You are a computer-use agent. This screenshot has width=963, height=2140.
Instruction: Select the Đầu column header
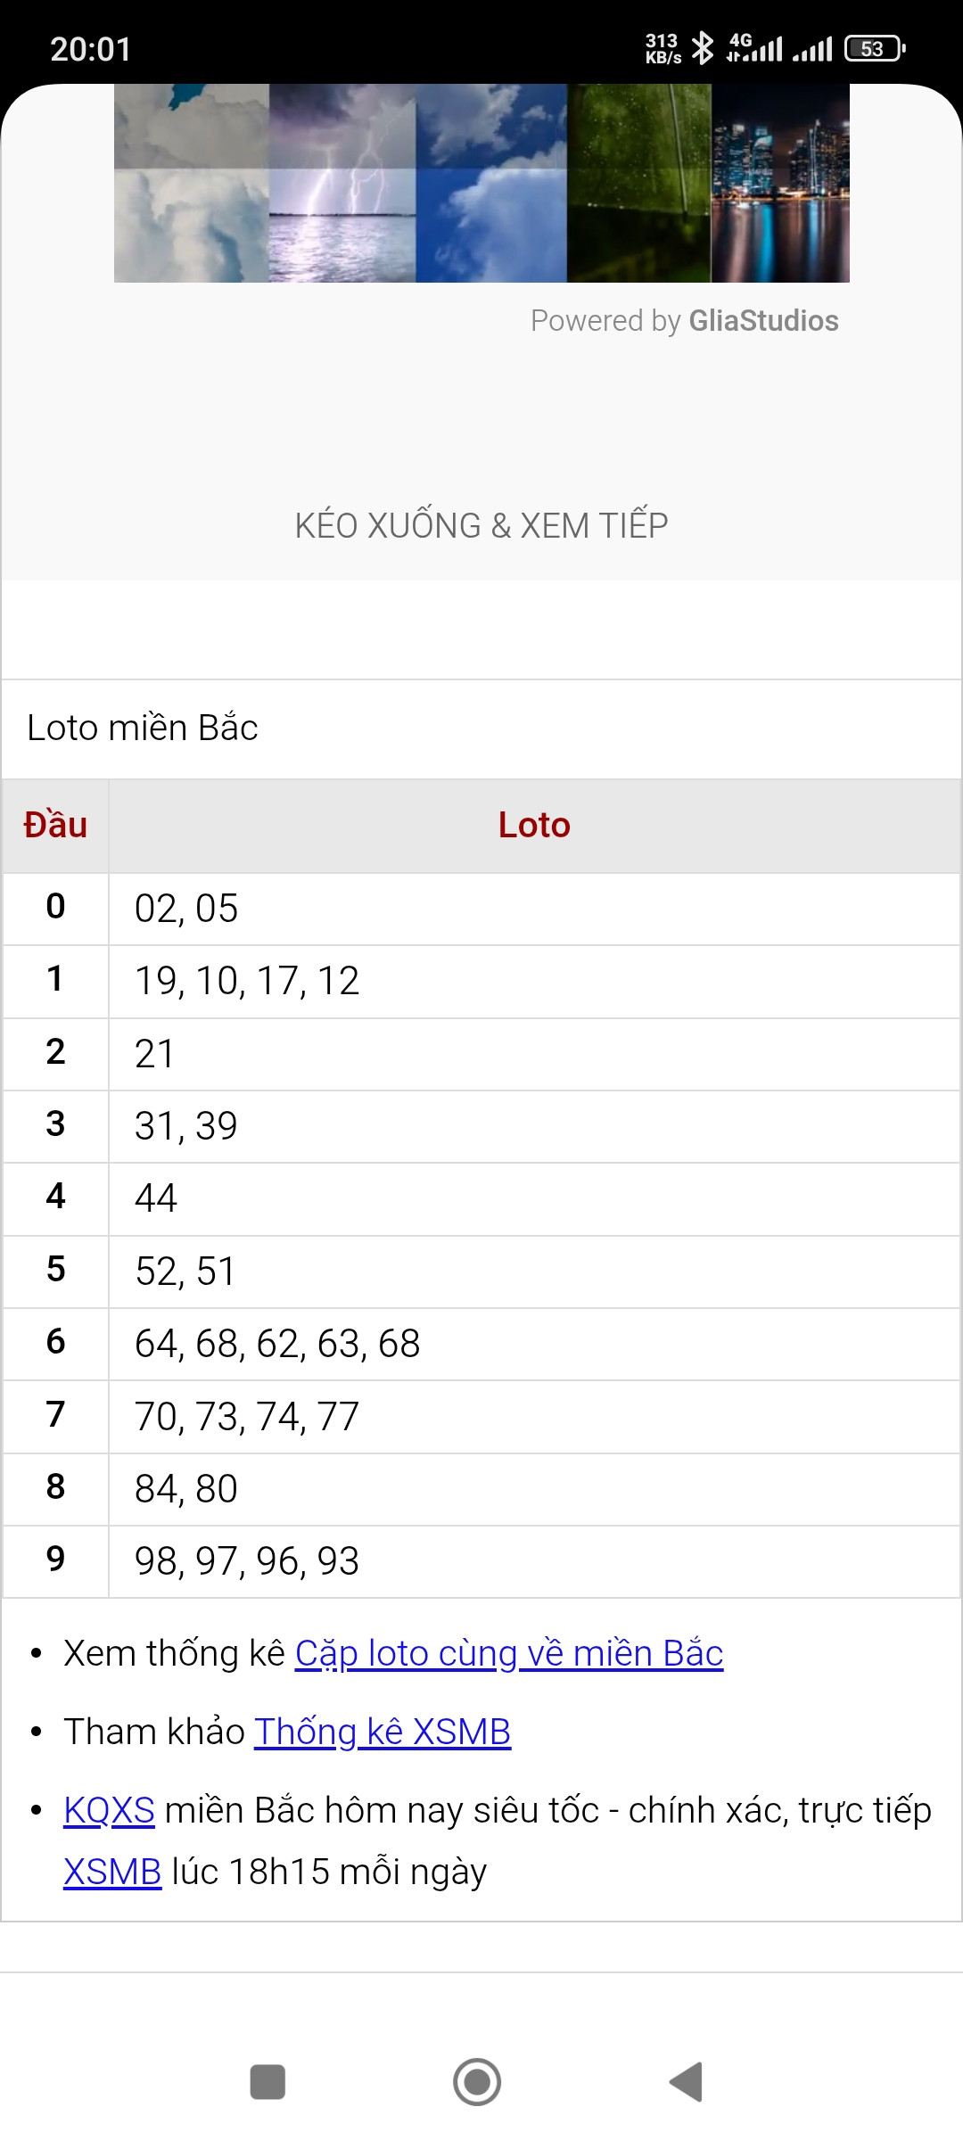tap(55, 826)
